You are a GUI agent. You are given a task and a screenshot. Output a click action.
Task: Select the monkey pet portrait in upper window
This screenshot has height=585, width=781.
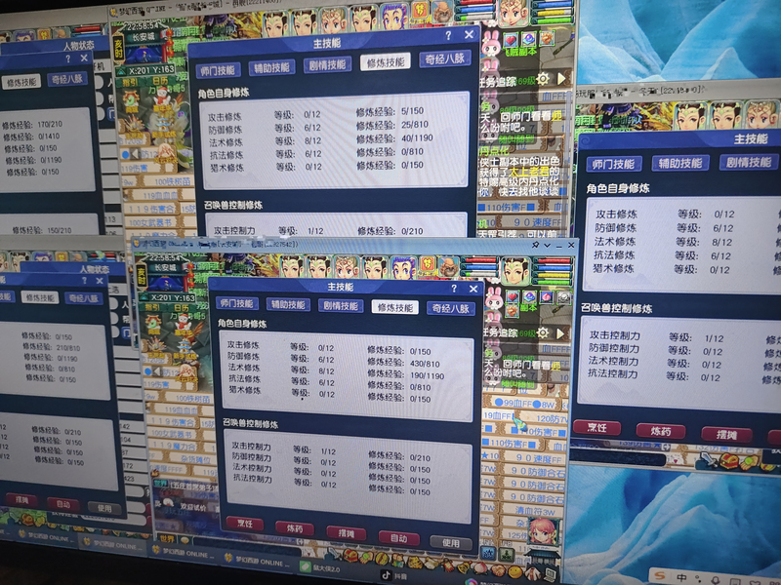pos(443,11)
